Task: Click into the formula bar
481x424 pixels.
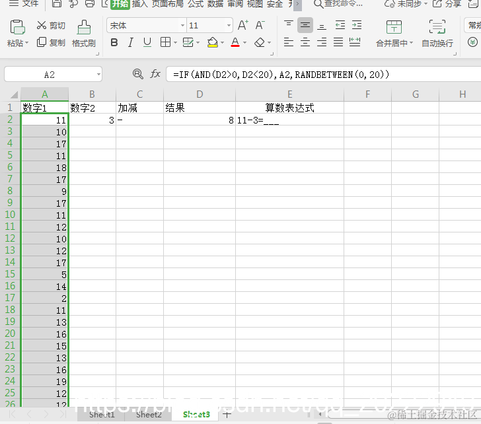Action: pyautogui.click(x=323, y=75)
